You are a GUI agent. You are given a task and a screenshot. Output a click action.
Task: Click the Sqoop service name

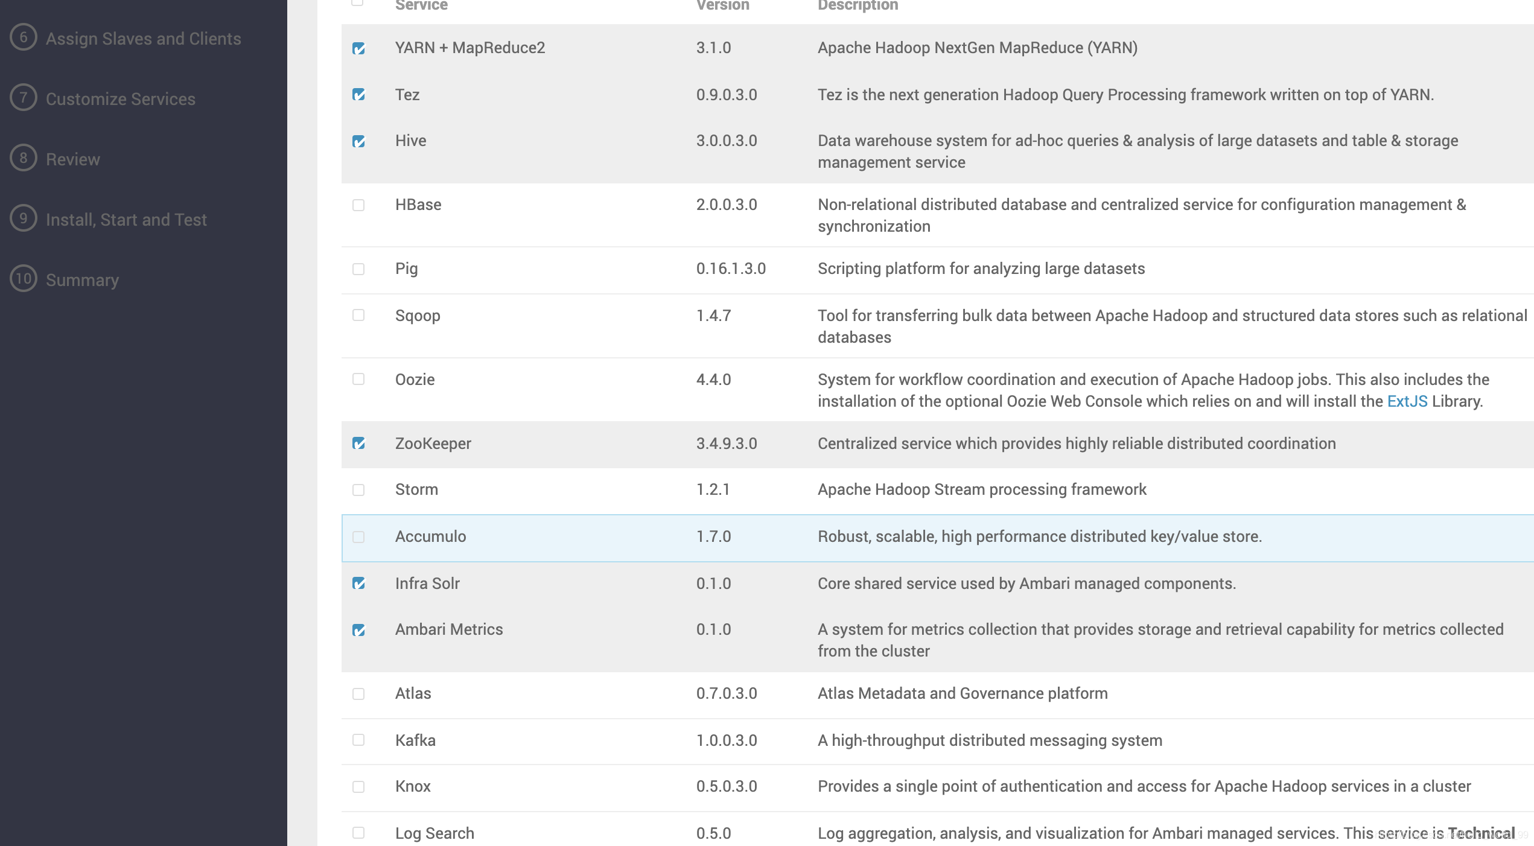pos(418,316)
